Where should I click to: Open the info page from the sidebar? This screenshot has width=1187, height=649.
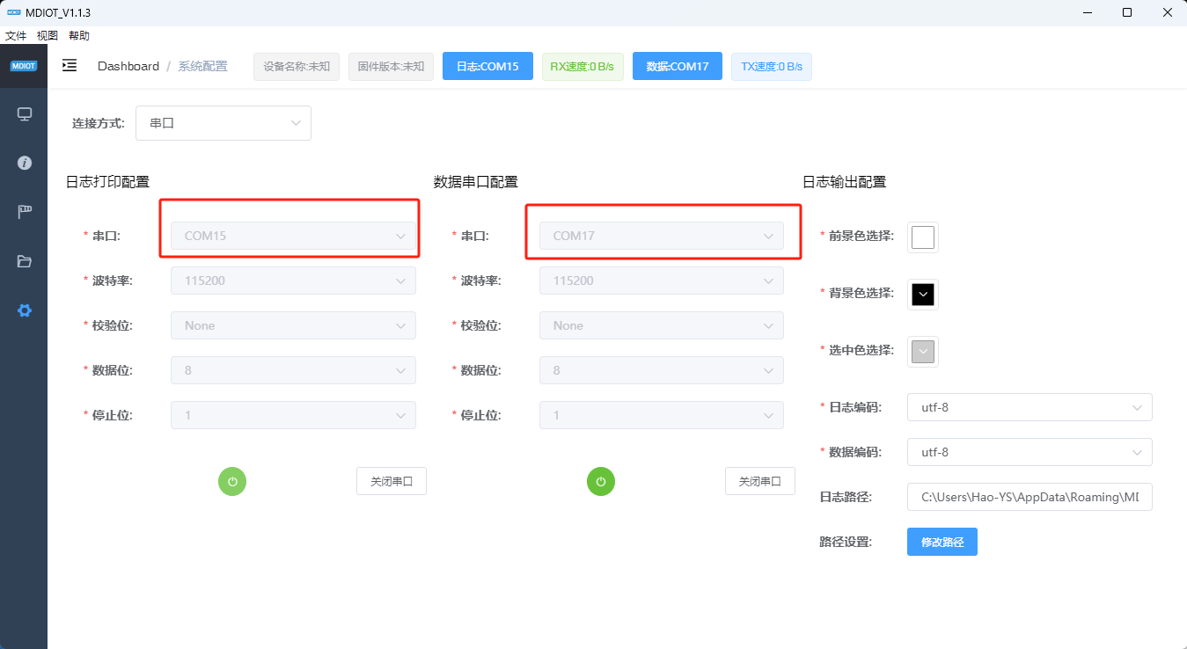coord(25,163)
